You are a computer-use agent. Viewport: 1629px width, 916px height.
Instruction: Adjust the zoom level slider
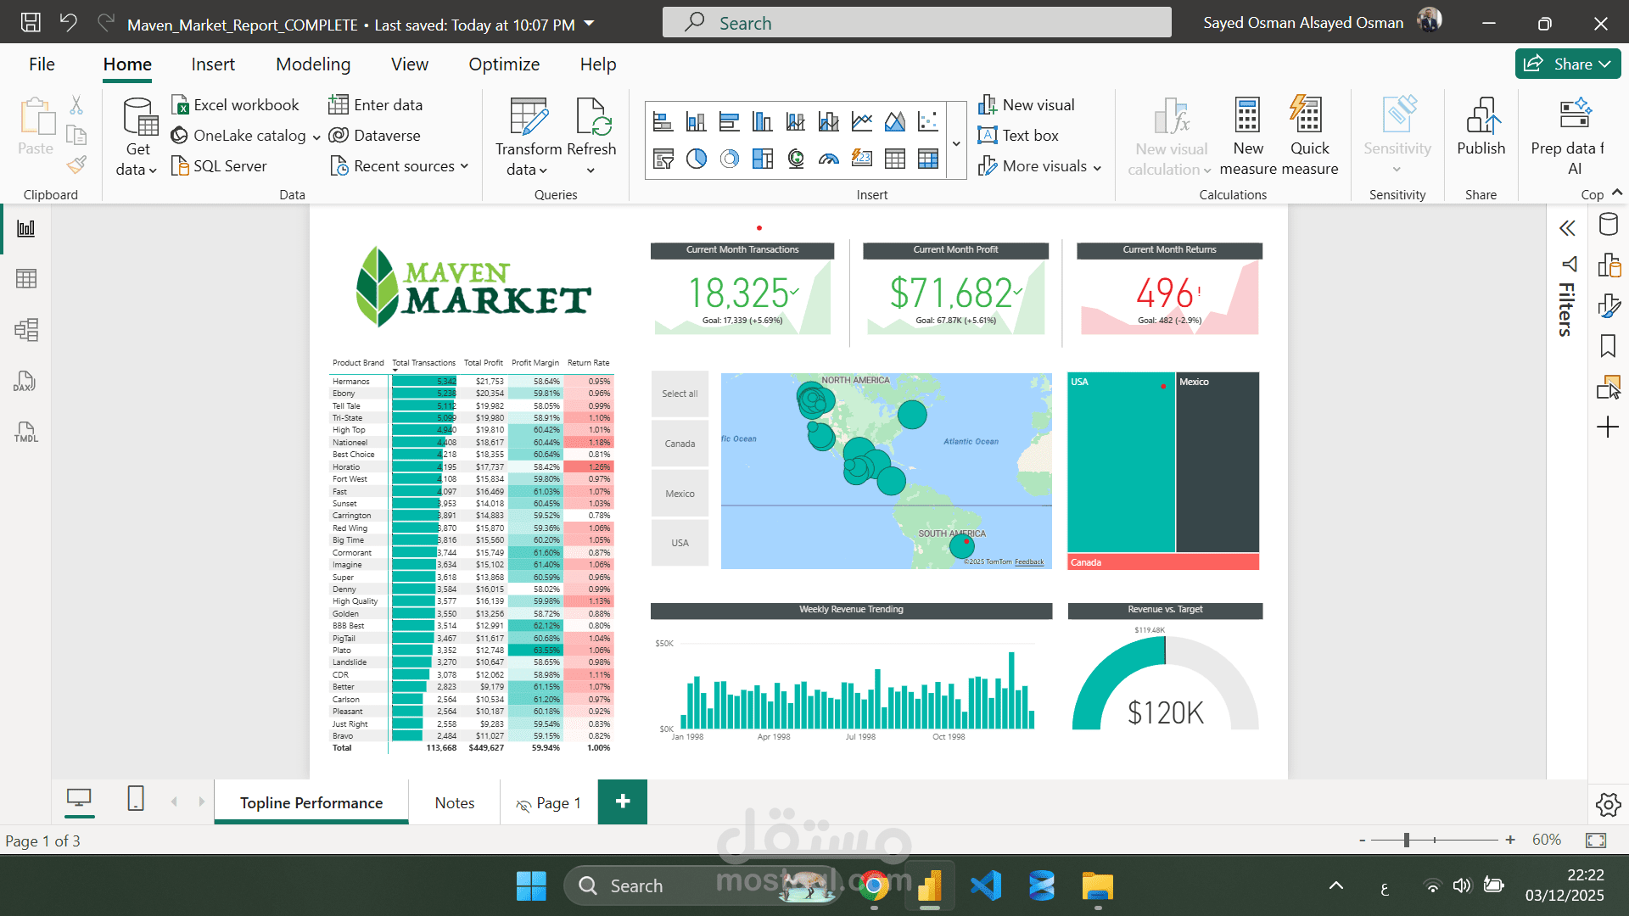[1406, 840]
